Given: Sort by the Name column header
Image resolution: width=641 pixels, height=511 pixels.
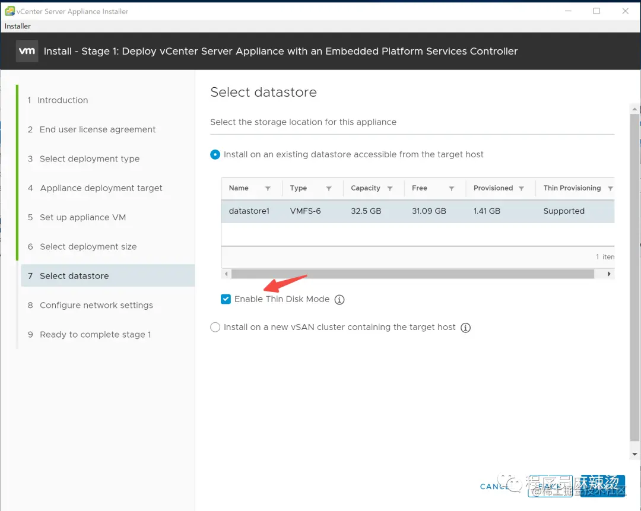Looking at the screenshot, I should pos(239,188).
